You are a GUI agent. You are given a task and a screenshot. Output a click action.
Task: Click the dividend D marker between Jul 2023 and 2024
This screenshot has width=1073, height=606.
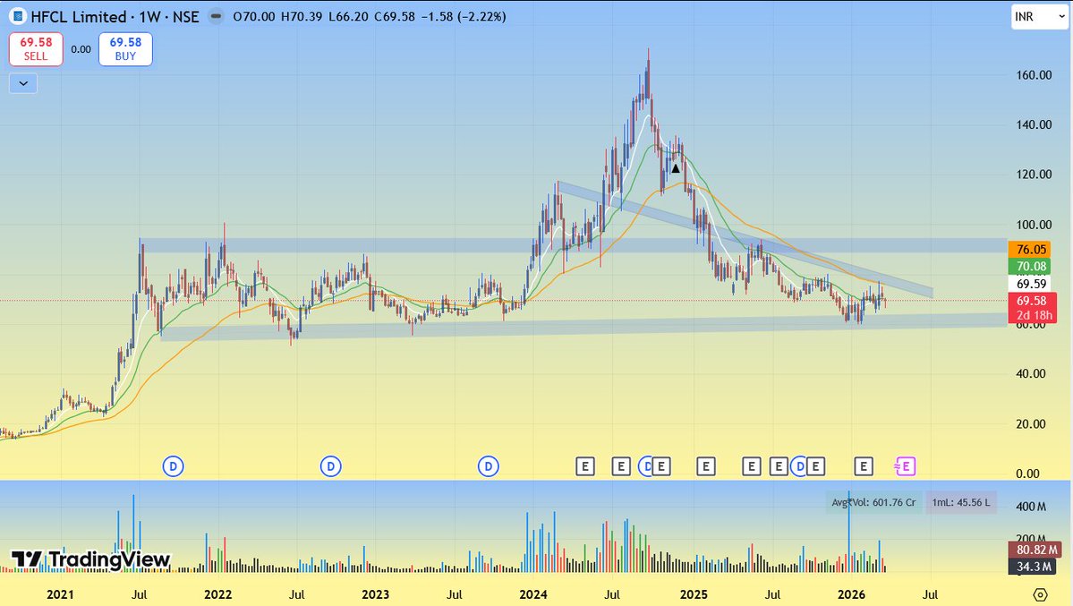tap(488, 467)
